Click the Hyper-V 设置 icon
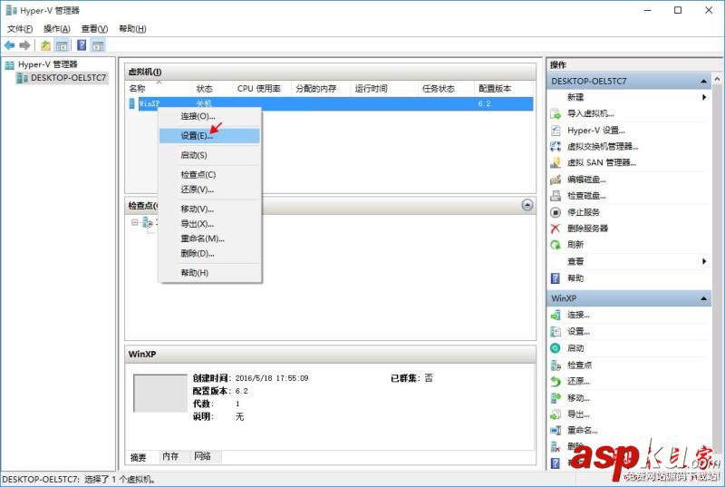The image size is (725, 487). 556,131
